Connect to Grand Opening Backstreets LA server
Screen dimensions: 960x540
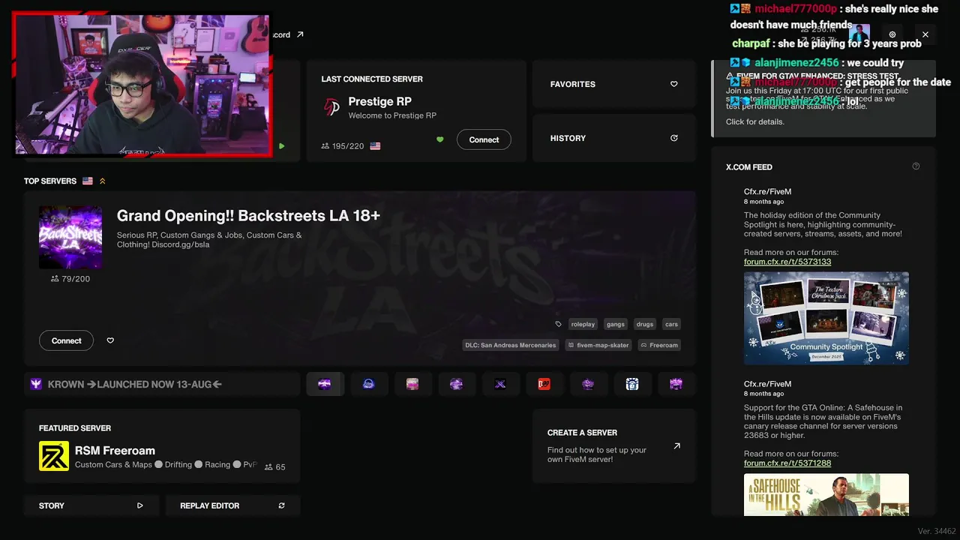tap(66, 340)
